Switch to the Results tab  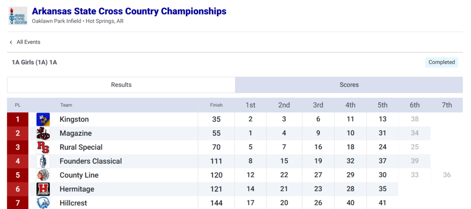tap(121, 85)
